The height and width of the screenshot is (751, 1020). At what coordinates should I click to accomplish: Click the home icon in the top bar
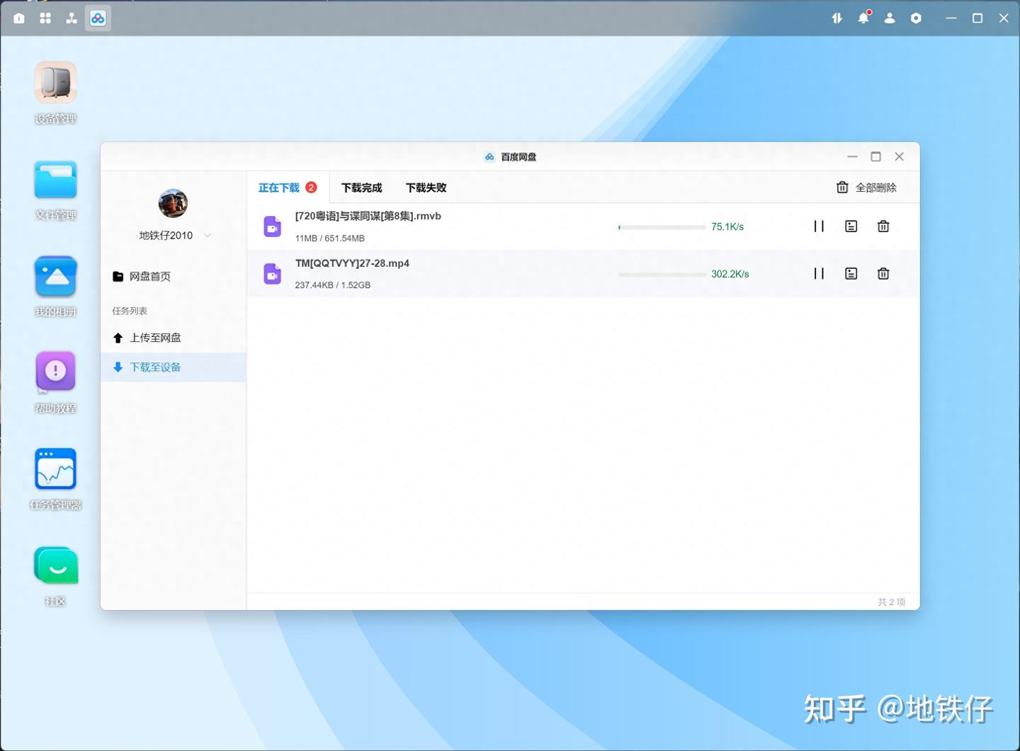pos(19,18)
